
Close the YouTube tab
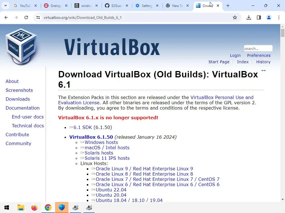coord(36,6)
